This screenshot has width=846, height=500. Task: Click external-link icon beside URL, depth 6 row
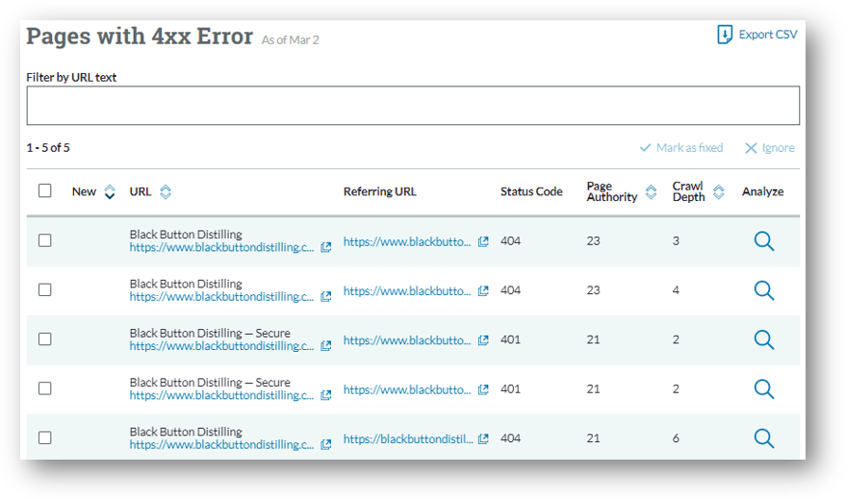point(326,444)
